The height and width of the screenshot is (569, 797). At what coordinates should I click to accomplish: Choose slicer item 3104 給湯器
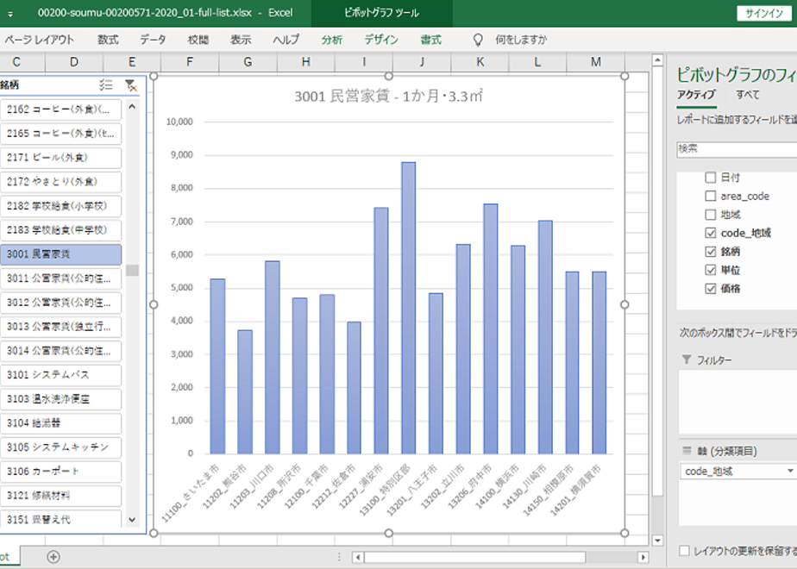[61, 423]
